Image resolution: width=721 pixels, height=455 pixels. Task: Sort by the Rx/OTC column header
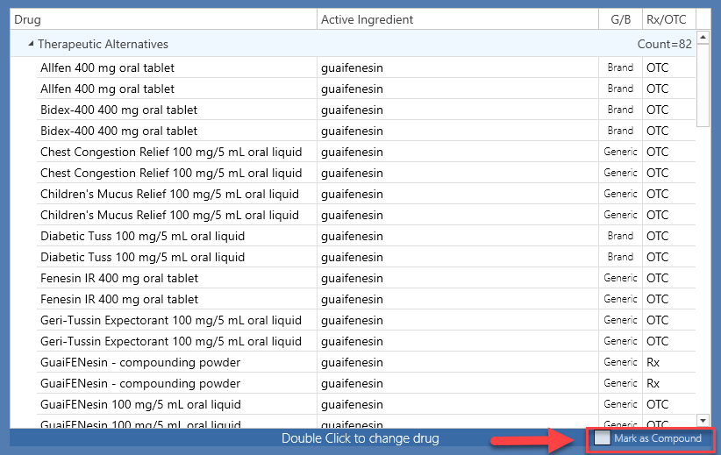[x=669, y=19]
